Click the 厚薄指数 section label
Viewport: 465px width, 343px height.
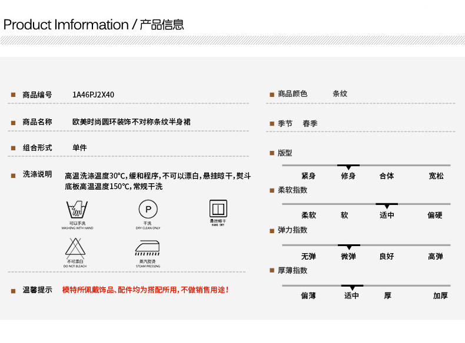[293, 271]
